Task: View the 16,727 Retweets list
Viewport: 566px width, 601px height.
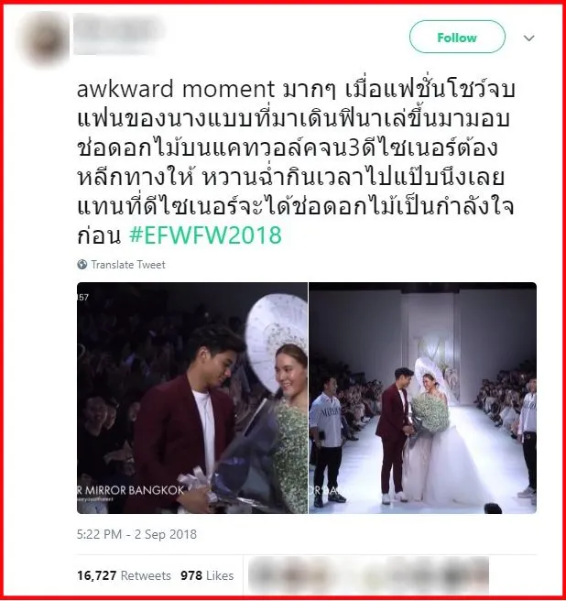Action: pyautogui.click(x=124, y=575)
